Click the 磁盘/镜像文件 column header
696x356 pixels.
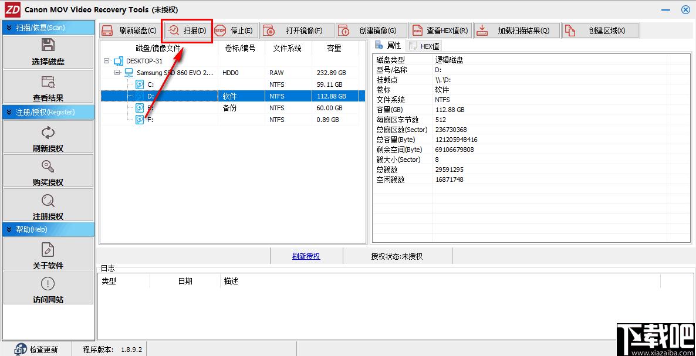159,48
